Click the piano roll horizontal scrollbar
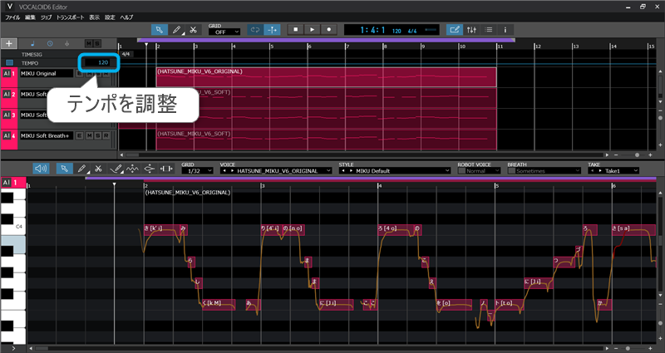Viewport: 665px width, 353px height. tap(318, 348)
